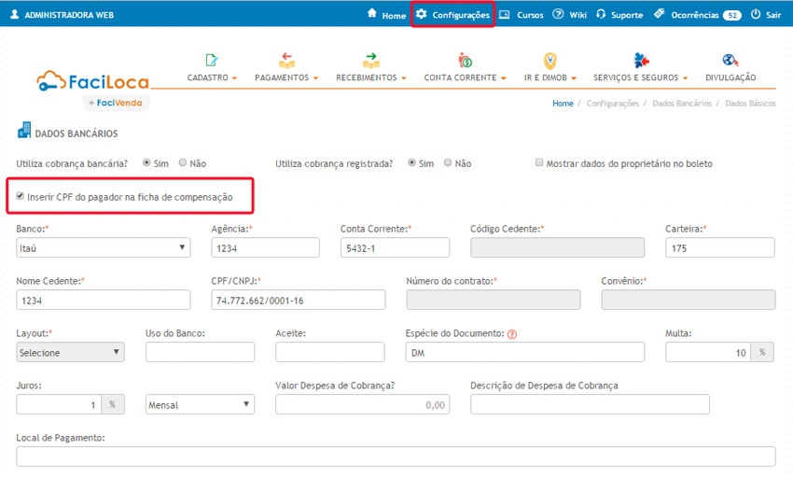The width and height of the screenshot is (793, 477).
Task: Click Sair to log out
Action: (x=766, y=15)
